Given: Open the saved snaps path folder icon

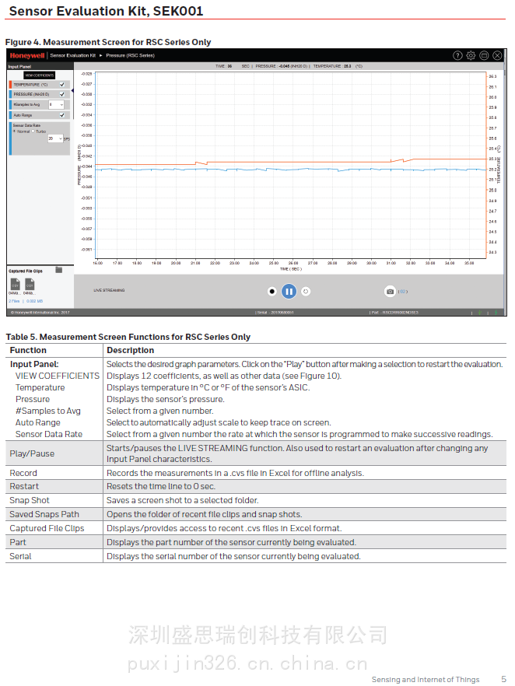Looking at the screenshot, I should pos(58,271).
